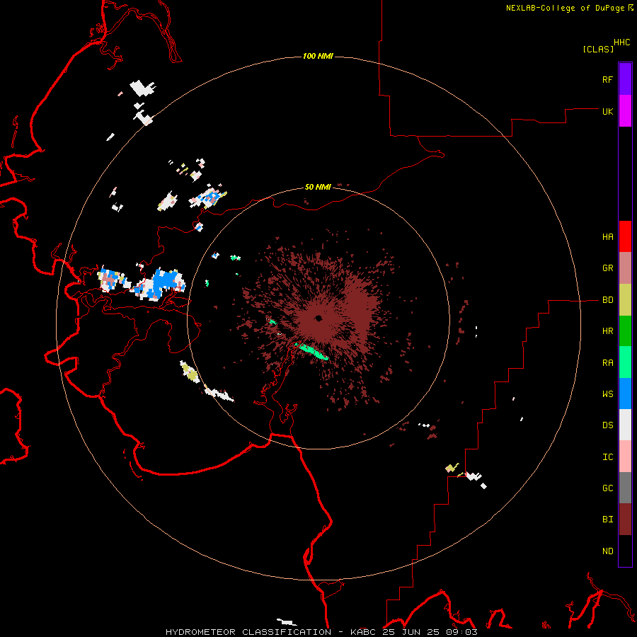The width and height of the screenshot is (637, 637).
Task: Click the elongated green rain streak near radar
Action: click(x=312, y=351)
